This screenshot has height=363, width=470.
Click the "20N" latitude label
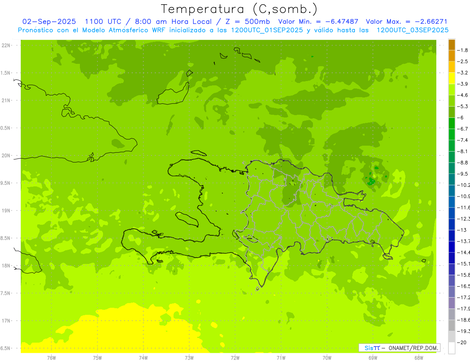click(5, 155)
